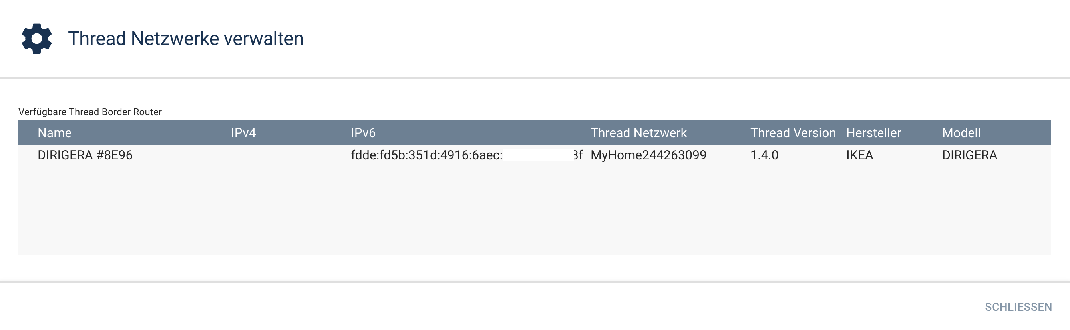Click the gear settings icon

point(36,39)
